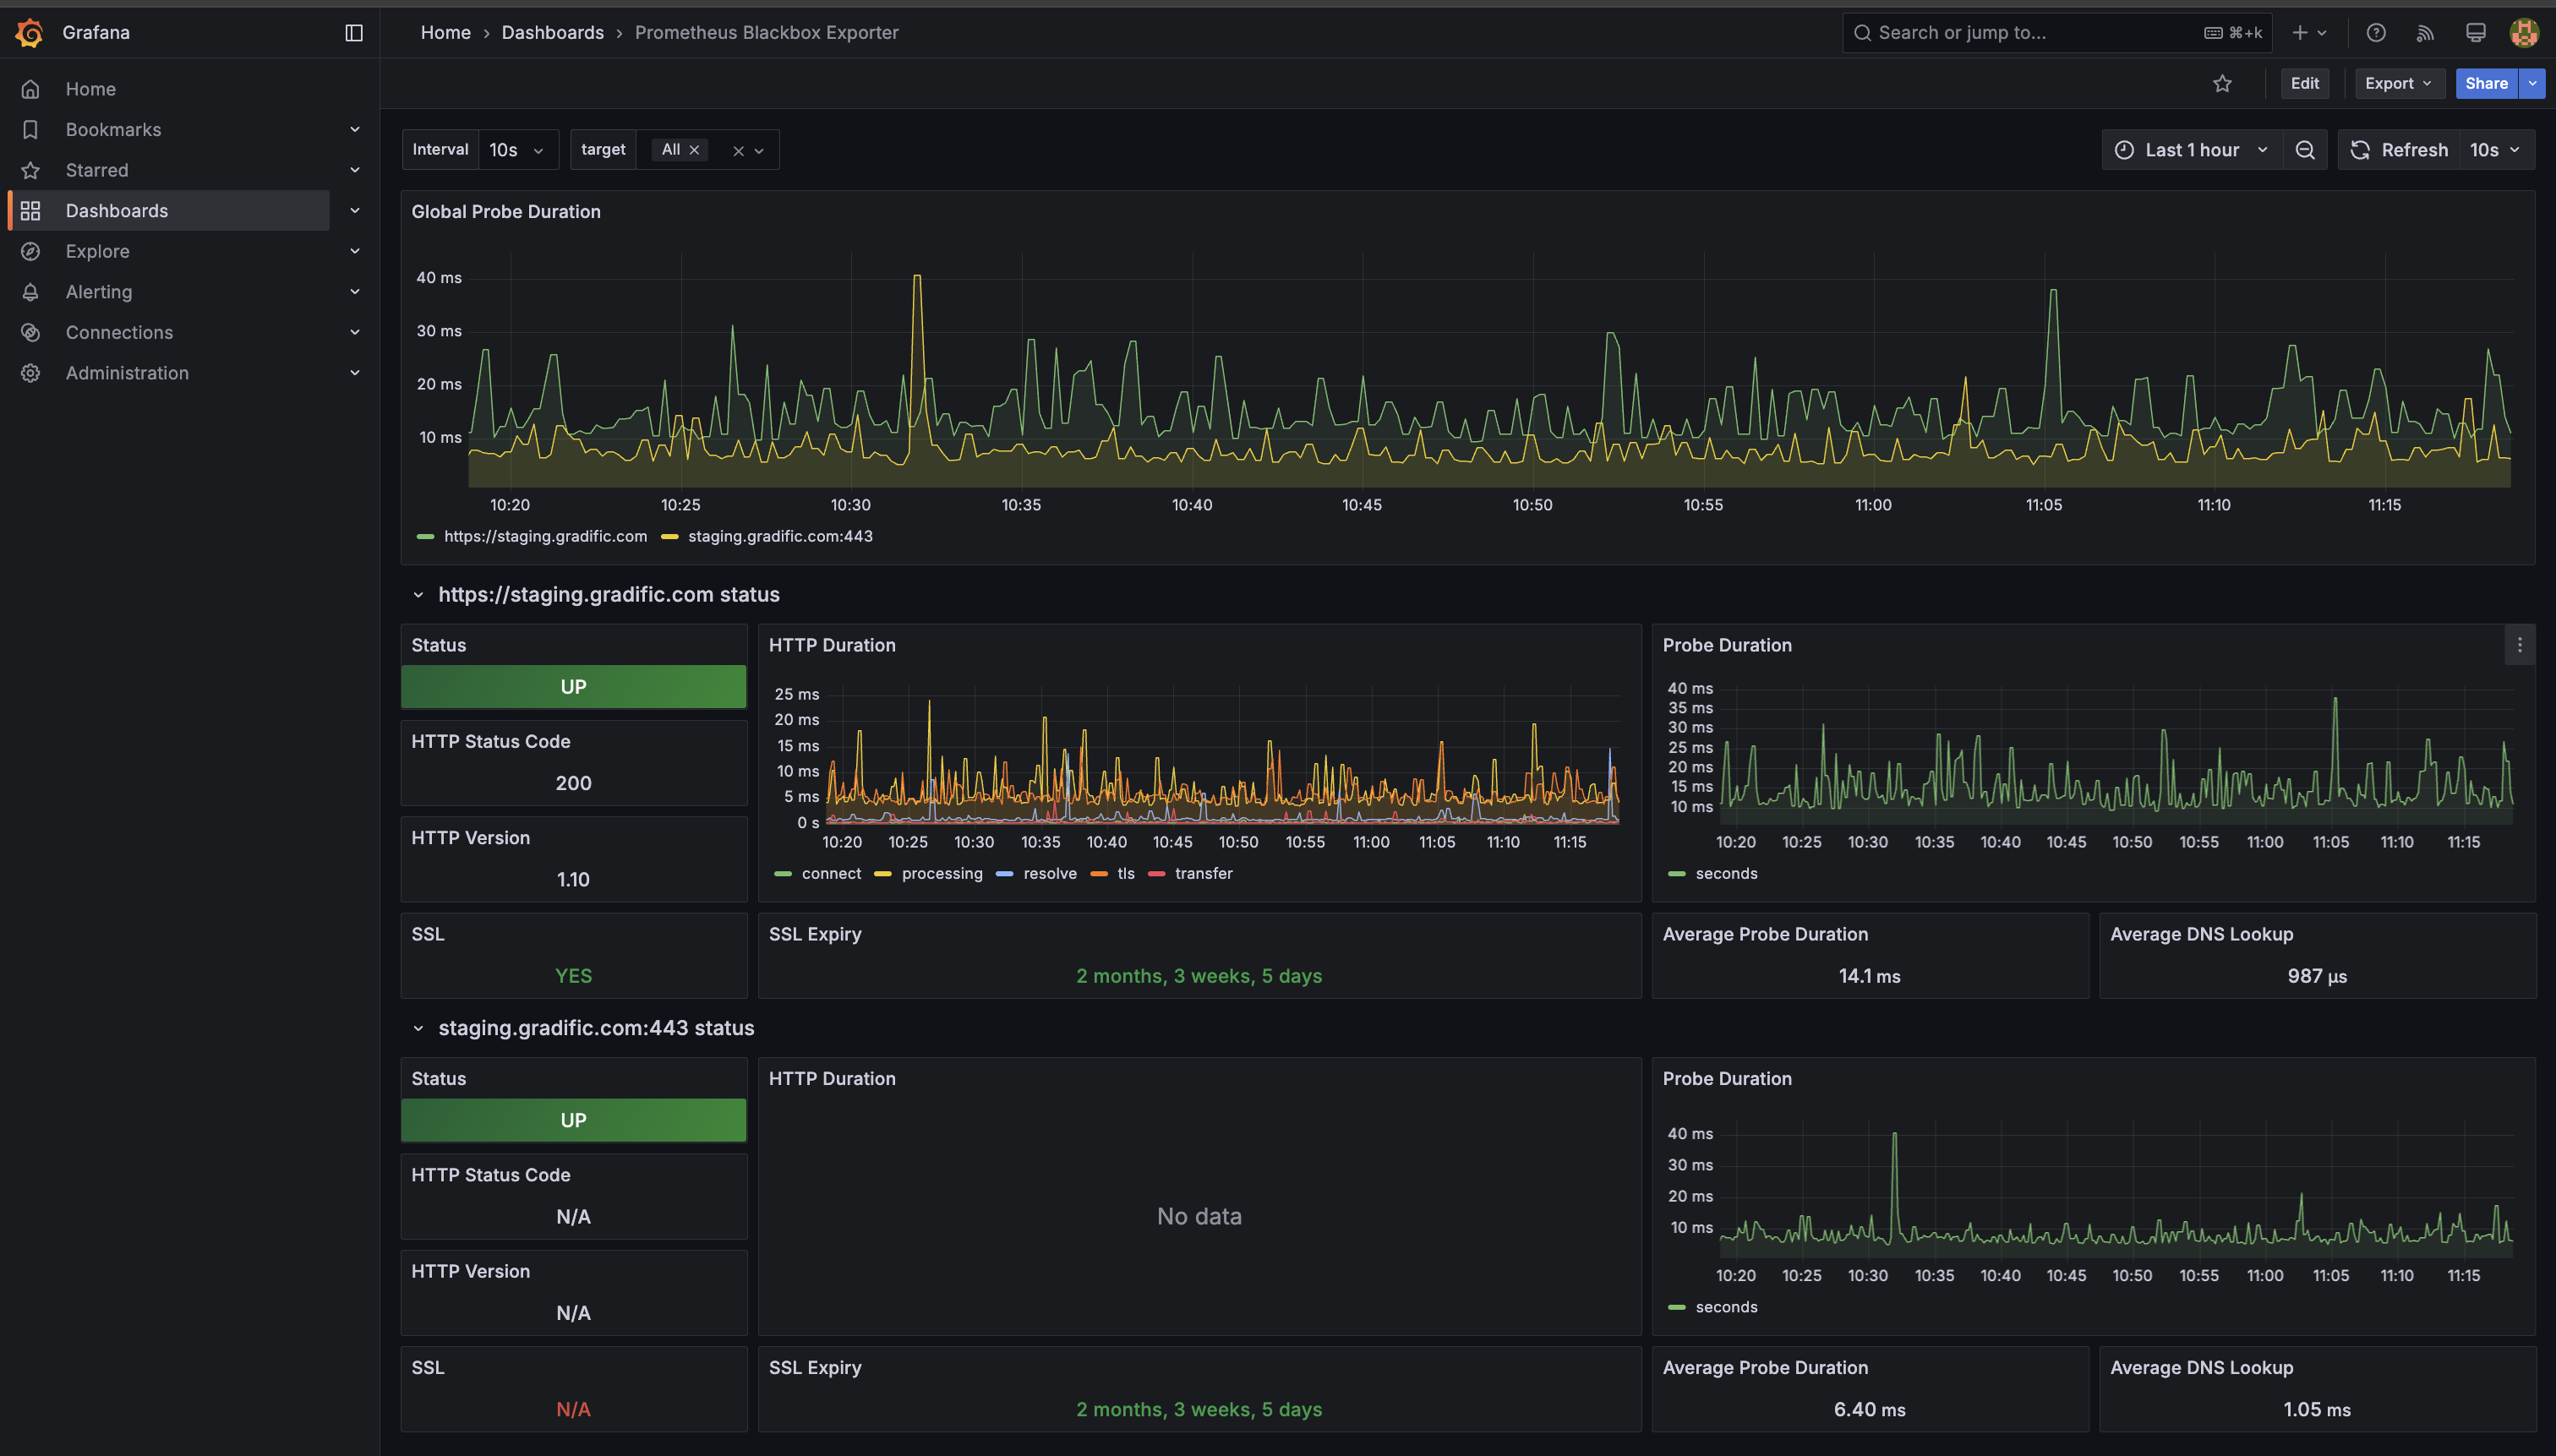
Task: Open Explore in the sidebar
Action: [97, 251]
